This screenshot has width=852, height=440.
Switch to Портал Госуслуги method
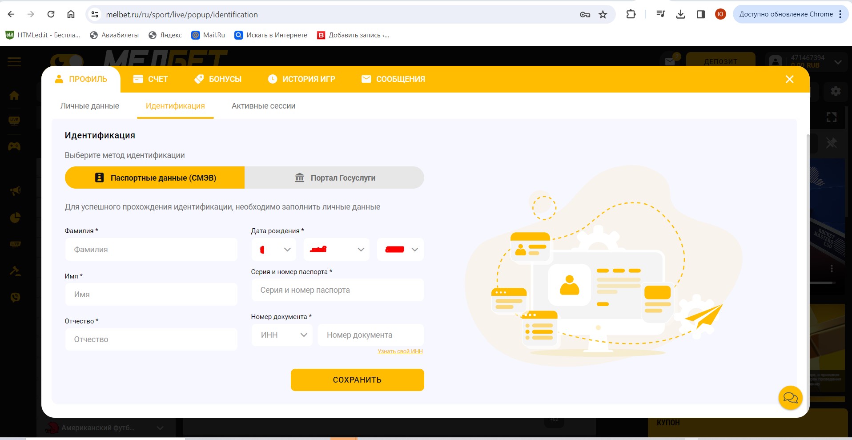pos(334,178)
